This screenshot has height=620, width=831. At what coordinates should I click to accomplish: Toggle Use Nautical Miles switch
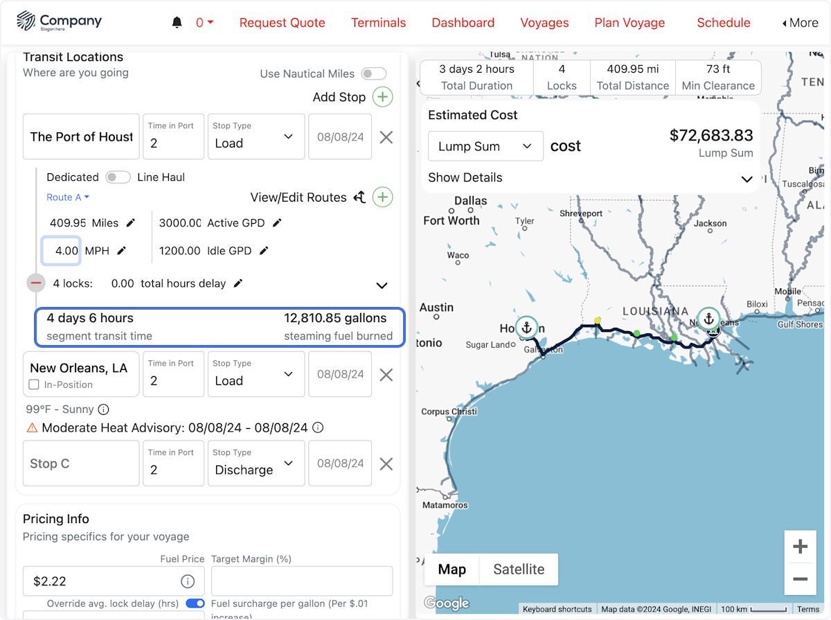pos(374,74)
